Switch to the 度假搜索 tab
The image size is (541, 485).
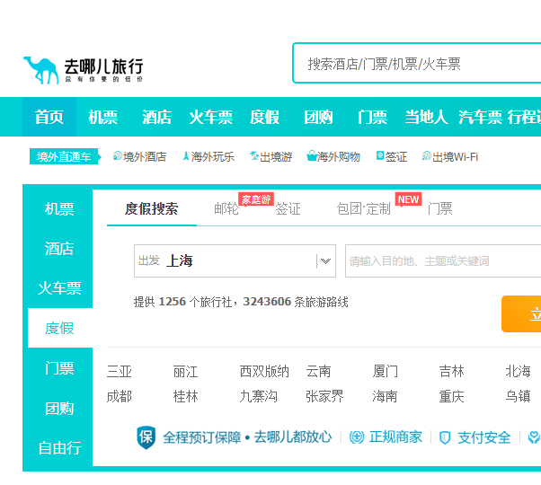(152, 209)
